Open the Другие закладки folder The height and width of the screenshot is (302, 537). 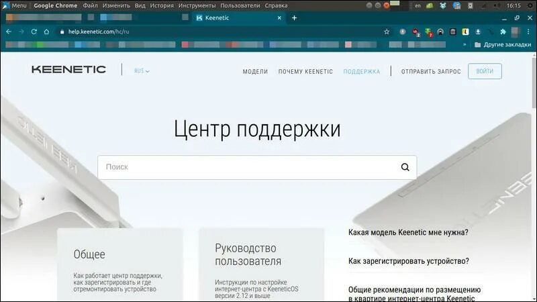click(502, 44)
